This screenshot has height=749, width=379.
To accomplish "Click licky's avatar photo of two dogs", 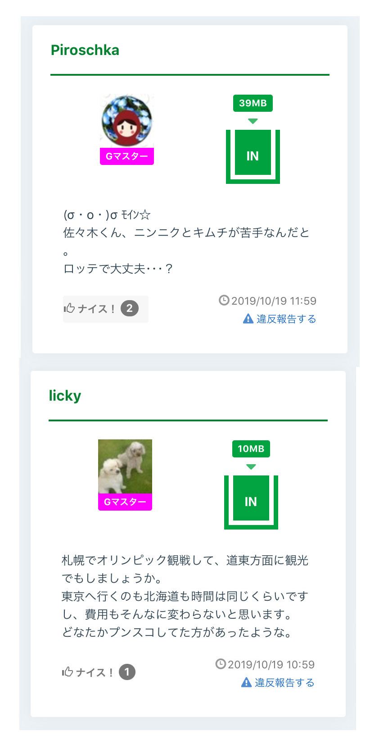I will pyautogui.click(x=125, y=466).
